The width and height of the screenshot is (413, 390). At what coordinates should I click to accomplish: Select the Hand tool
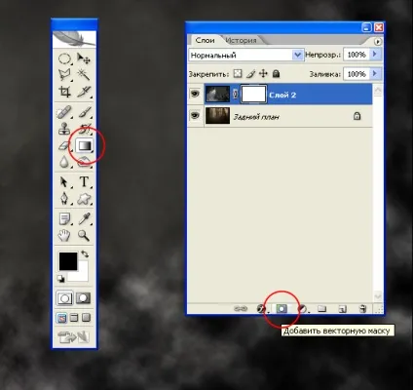point(64,235)
